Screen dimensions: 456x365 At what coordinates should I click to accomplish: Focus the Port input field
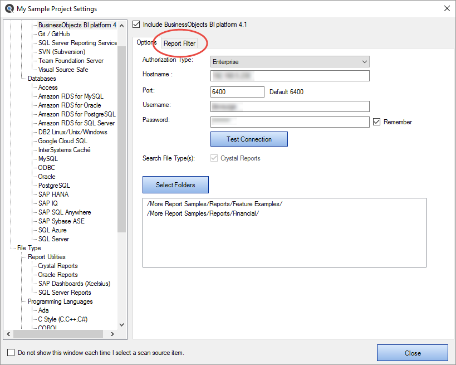tap(237, 92)
